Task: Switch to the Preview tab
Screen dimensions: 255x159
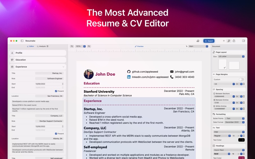Action: (x=139, y=46)
